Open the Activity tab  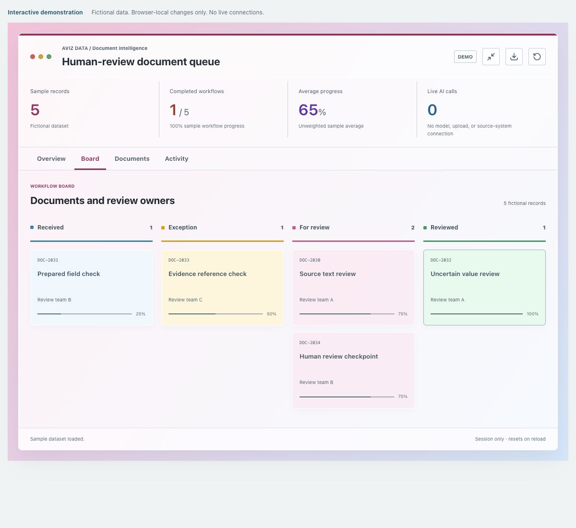177,159
